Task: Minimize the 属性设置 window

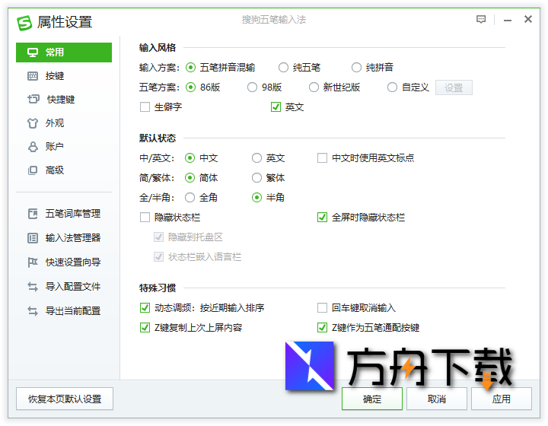Action: tap(508, 21)
